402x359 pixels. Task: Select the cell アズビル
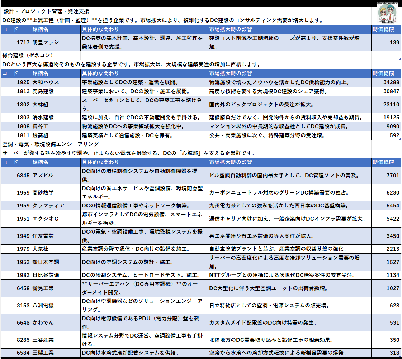[x=56, y=176]
